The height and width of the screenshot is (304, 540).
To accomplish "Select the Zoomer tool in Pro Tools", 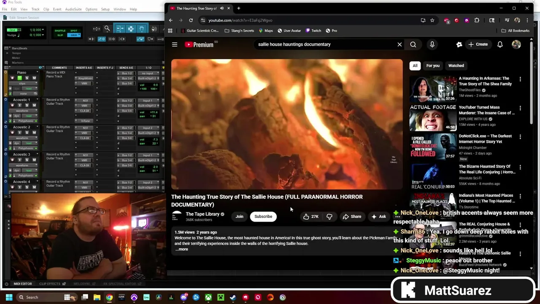I will [107, 29].
